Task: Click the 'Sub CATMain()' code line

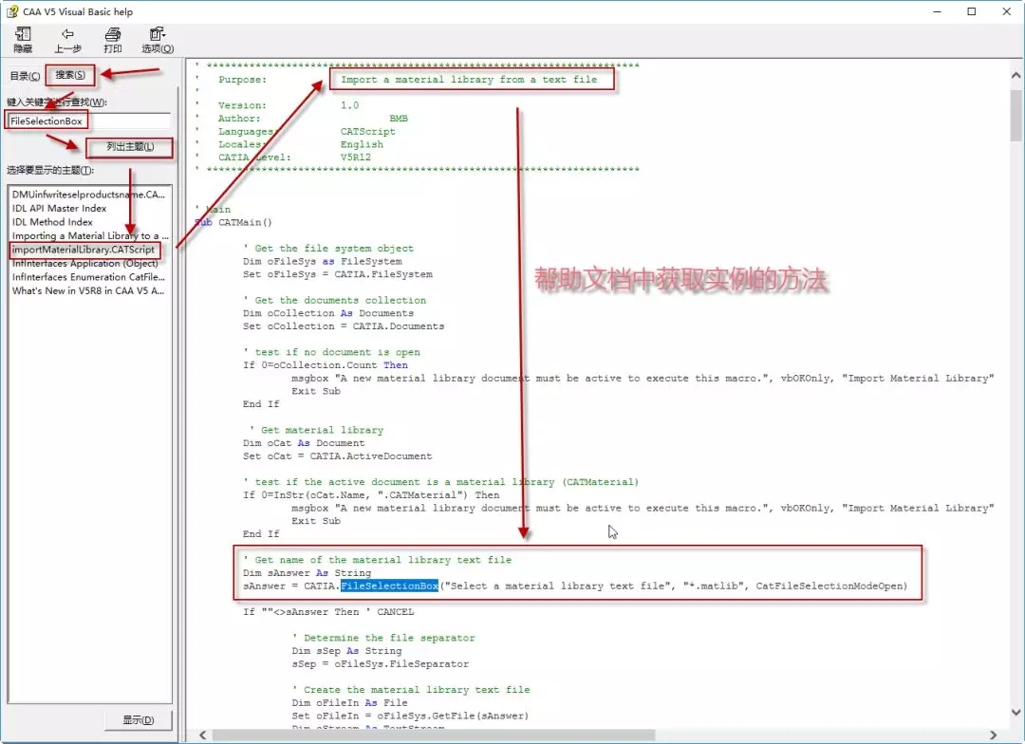Action: pyautogui.click(x=233, y=222)
